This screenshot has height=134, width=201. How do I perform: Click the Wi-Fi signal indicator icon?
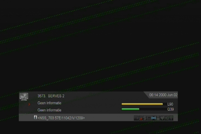coord(171,118)
